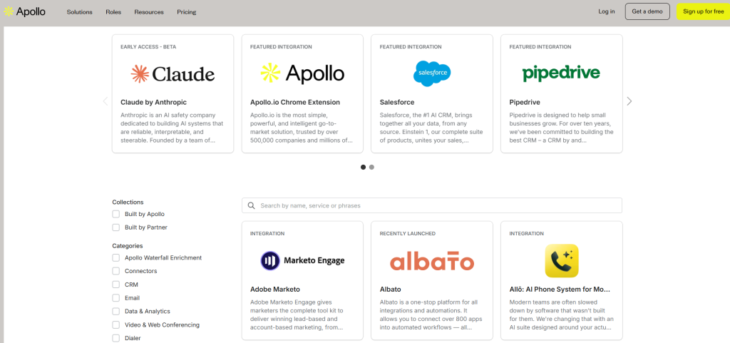This screenshot has width=730, height=343.
Task: Click FEATURED INTEGRATION label on Salesforce card
Action: click(411, 47)
